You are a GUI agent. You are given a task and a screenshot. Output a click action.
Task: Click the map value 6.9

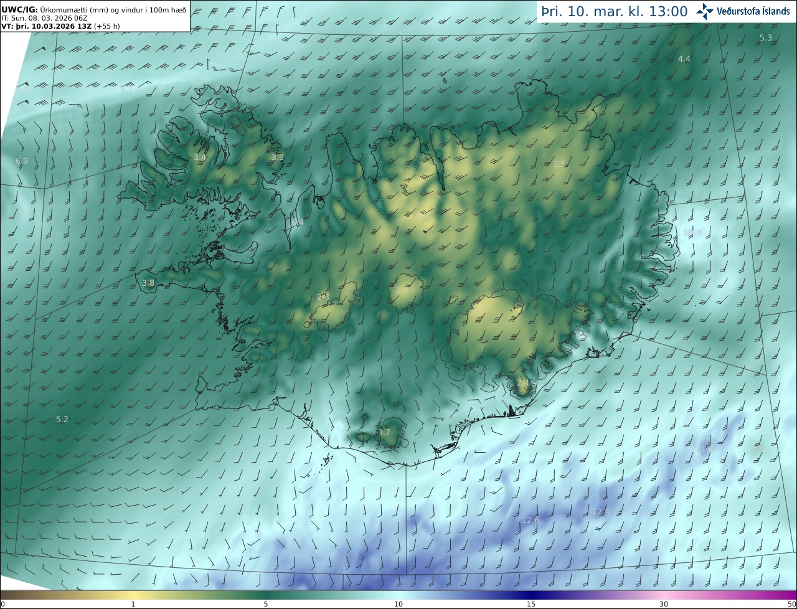coord(22,161)
